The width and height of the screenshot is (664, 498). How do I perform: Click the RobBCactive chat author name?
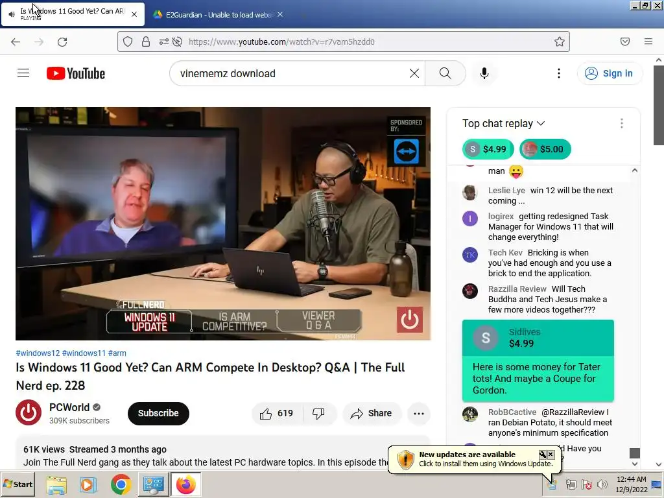click(x=512, y=412)
